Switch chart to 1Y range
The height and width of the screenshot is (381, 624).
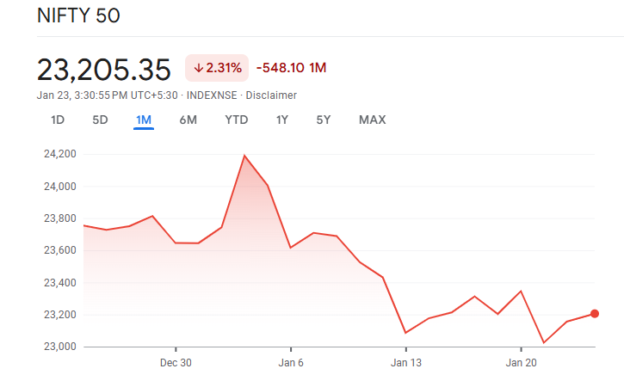pos(281,120)
